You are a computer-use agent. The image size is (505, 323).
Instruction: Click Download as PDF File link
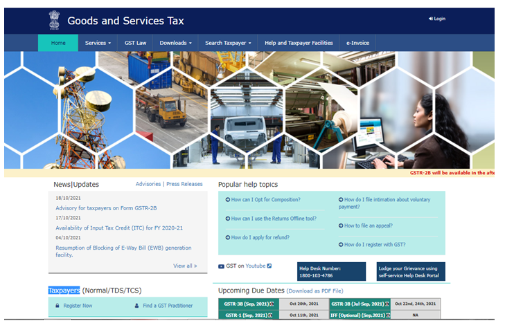pyautogui.click(x=315, y=291)
